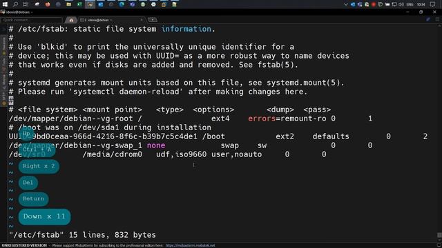Click the '"/etc/fstab" 15 lines, 832 bytes' status line

[82, 235]
